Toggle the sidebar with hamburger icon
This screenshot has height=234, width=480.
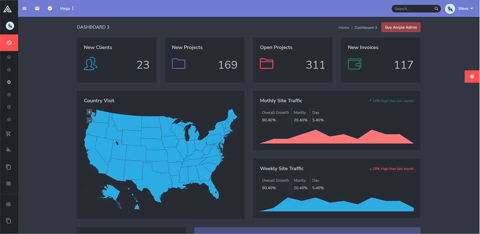tap(24, 8)
